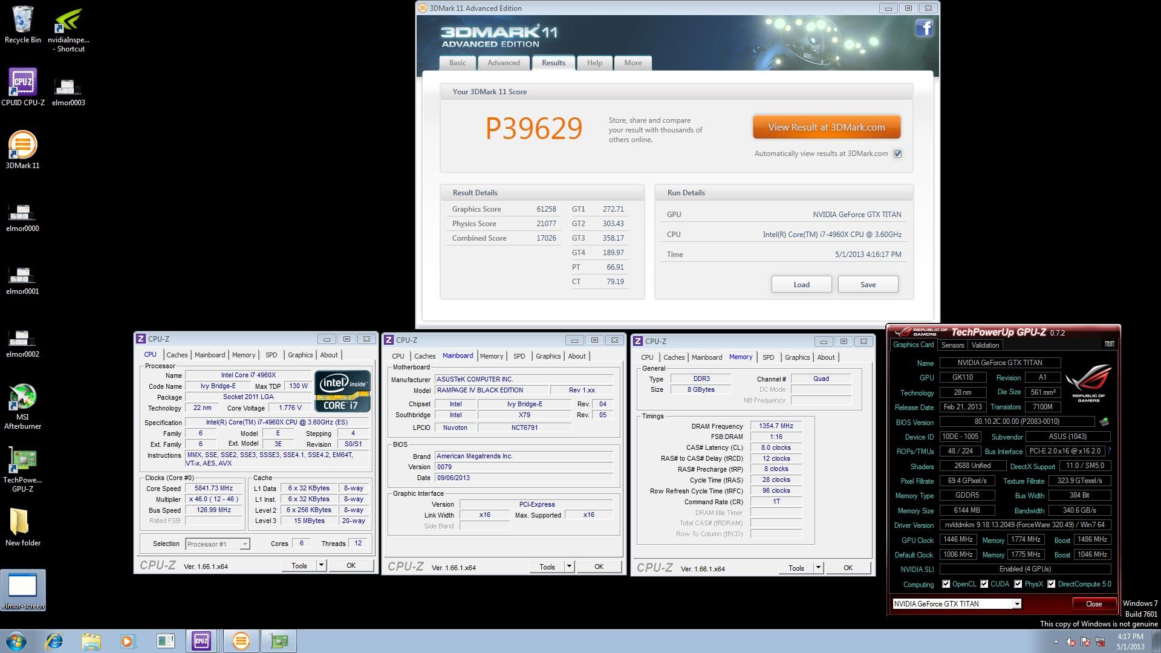Click the Action Center flag tray icon

tap(1086, 642)
